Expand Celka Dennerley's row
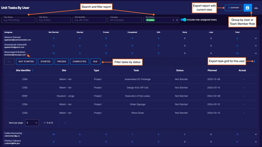 tap(256, 134)
